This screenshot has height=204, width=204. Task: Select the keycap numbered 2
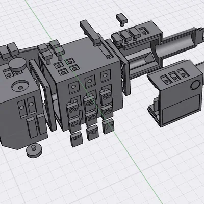point(74,125)
